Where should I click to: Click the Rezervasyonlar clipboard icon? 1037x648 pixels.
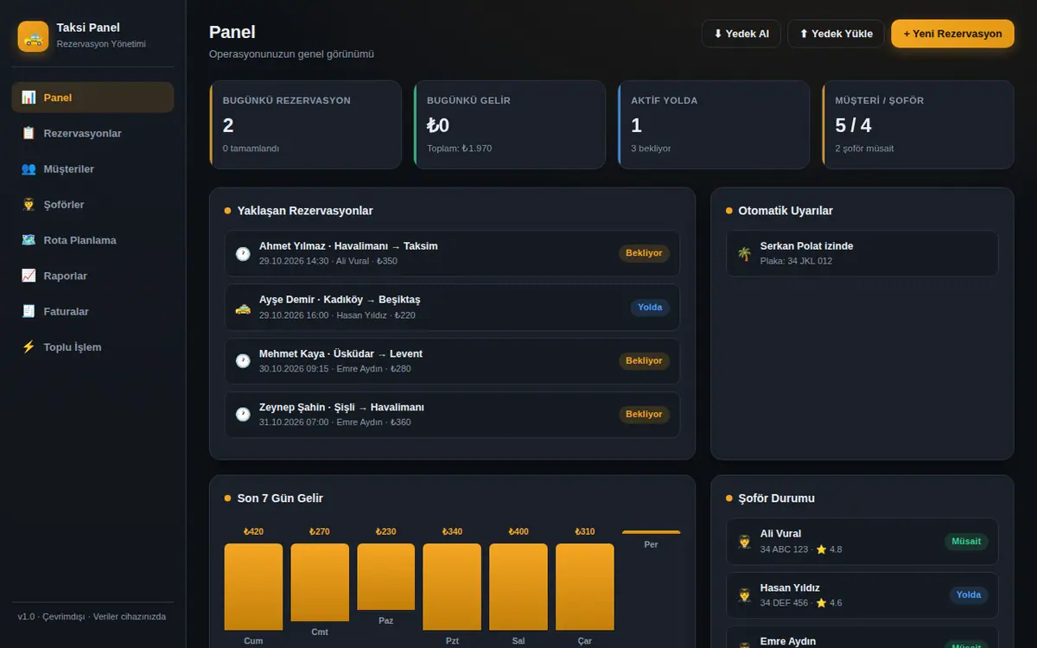click(29, 133)
